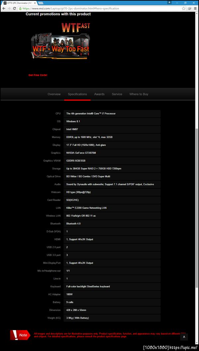This screenshot has width=199, height=351.
Task: Click the red Note badge
Action: [x=20, y=335]
